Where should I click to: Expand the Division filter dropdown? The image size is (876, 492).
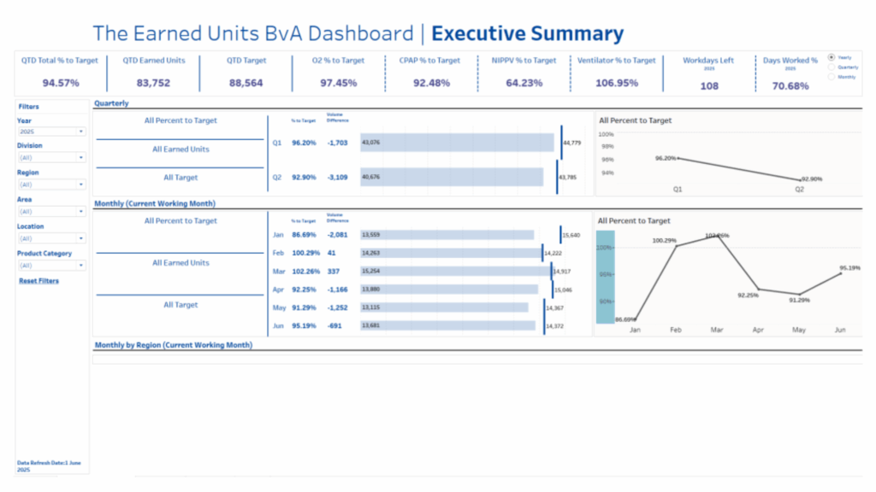pos(51,157)
